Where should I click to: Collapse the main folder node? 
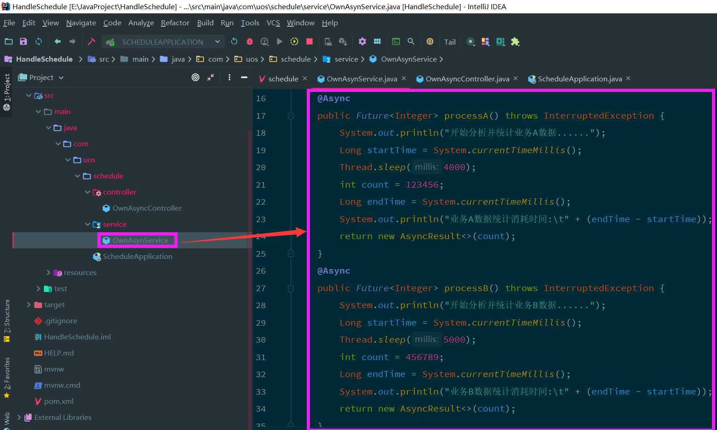coord(38,112)
